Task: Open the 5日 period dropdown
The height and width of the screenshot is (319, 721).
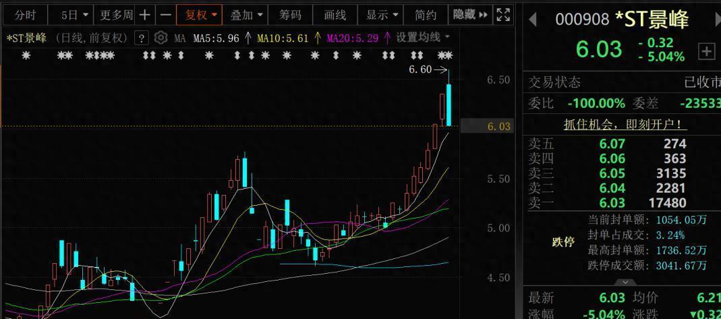Action: [x=74, y=15]
